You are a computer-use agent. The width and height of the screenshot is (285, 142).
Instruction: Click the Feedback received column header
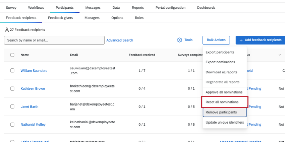(x=142, y=55)
